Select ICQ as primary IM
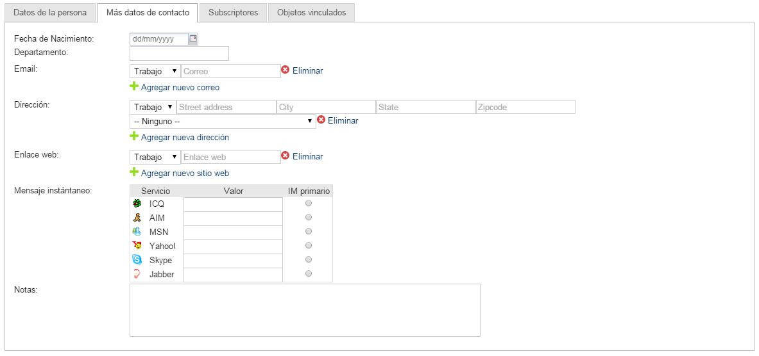This screenshot has height=356, width=759. point(309,203)
